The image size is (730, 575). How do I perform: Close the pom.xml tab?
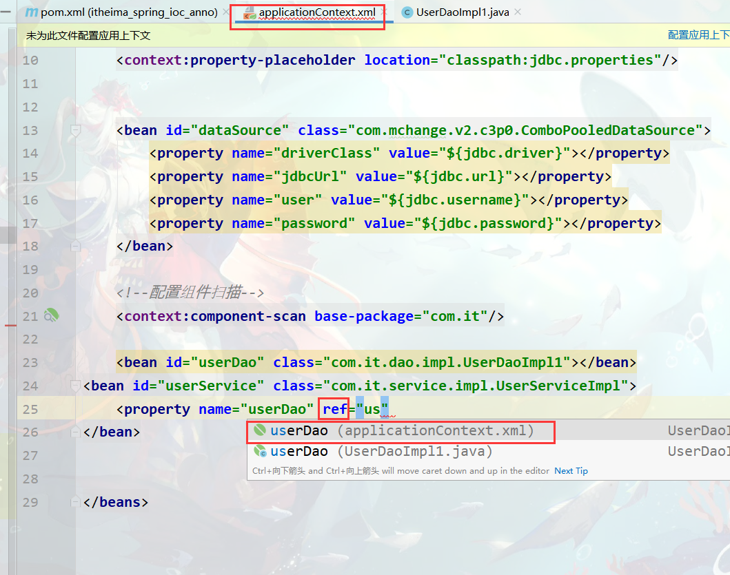point(226,12)
